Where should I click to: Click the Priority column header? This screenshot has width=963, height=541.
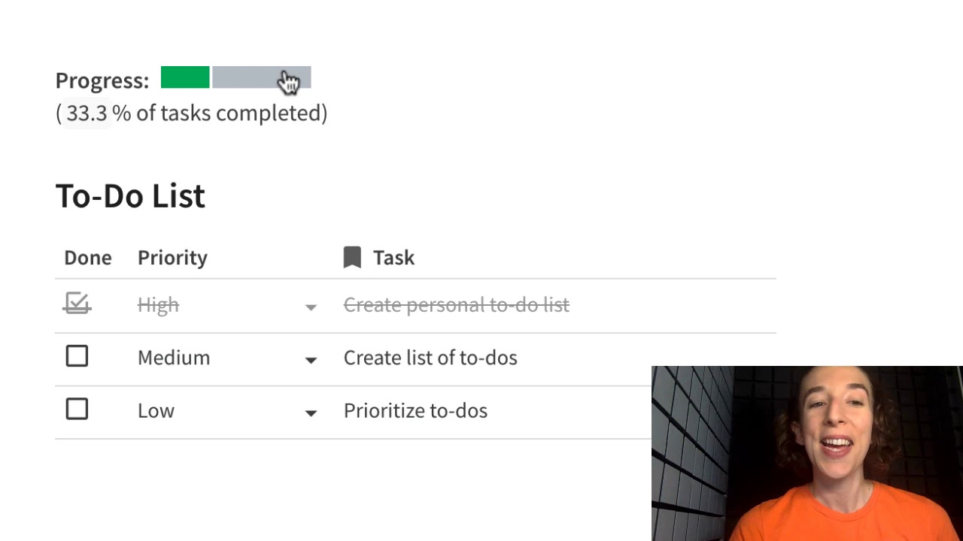[x=172, y=258]
